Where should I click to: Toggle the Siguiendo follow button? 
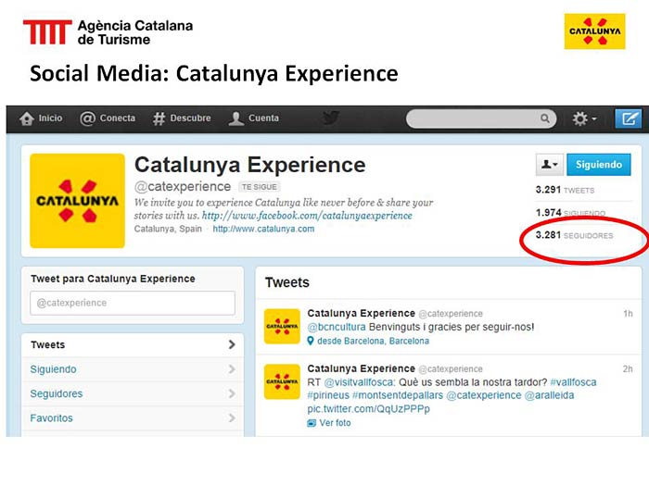(x=599, y=165)
